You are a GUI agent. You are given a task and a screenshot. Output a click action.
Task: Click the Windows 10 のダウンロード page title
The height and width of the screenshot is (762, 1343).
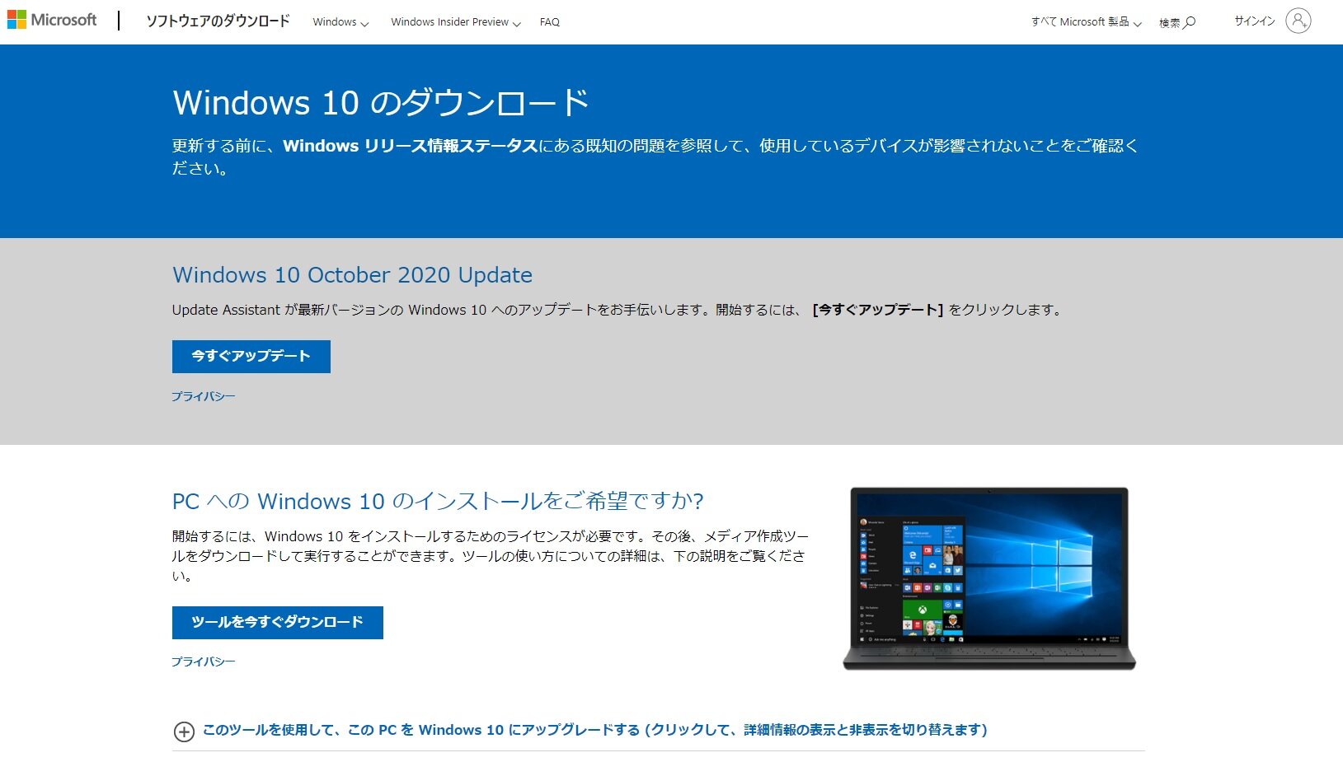(x=381, y=103)
